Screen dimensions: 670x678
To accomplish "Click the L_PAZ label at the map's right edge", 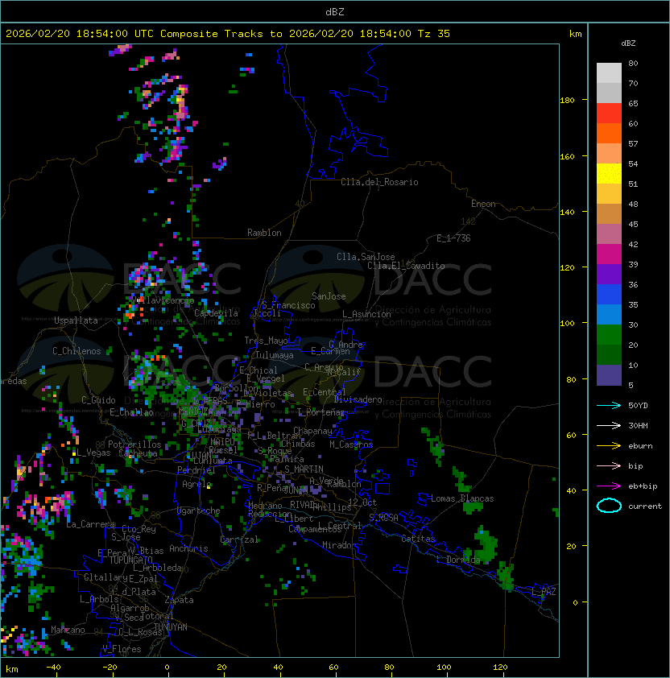I will (x=544, y=592).
